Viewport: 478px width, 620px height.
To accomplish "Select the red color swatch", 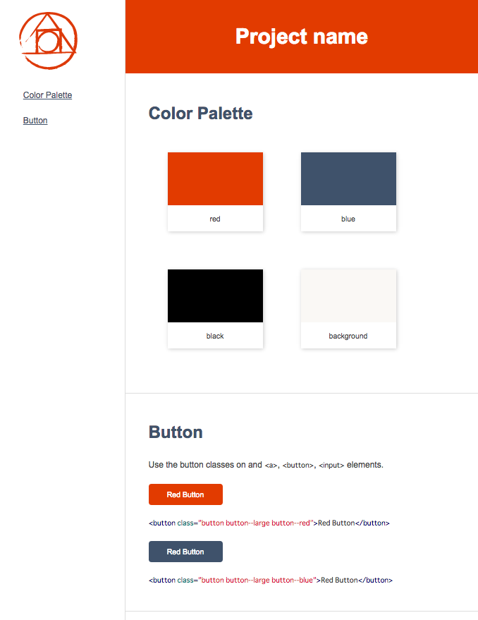I will click(x=215, y=178).
